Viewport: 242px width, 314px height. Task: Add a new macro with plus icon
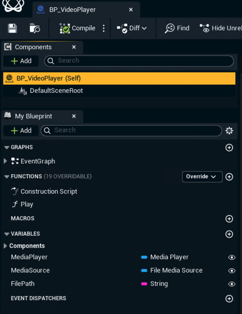(229, 219)
